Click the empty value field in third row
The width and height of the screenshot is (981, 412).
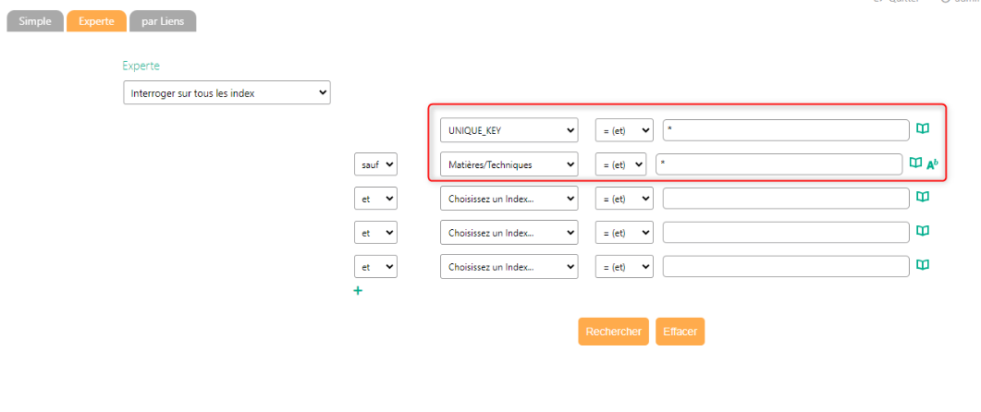pos(786,199)
